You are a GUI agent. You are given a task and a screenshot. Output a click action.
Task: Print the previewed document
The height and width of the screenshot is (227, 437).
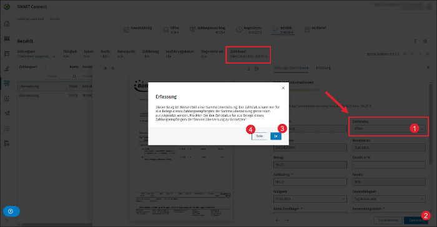pyautogui.click(x=257, y=69)
